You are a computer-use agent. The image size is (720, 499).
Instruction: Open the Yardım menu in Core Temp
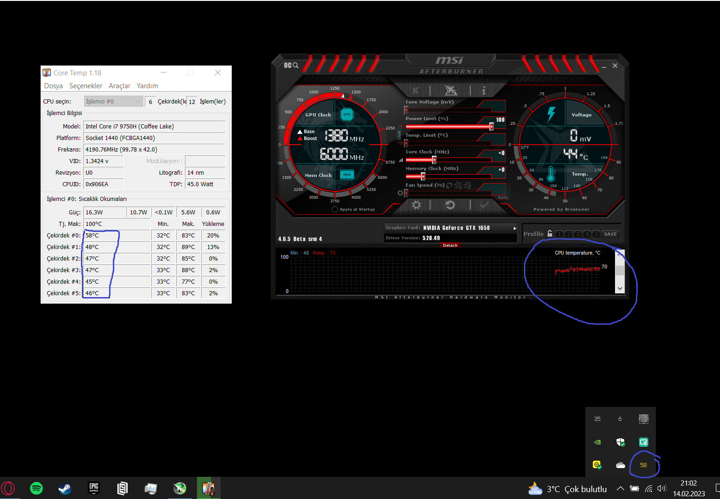[x=148, y=86]
